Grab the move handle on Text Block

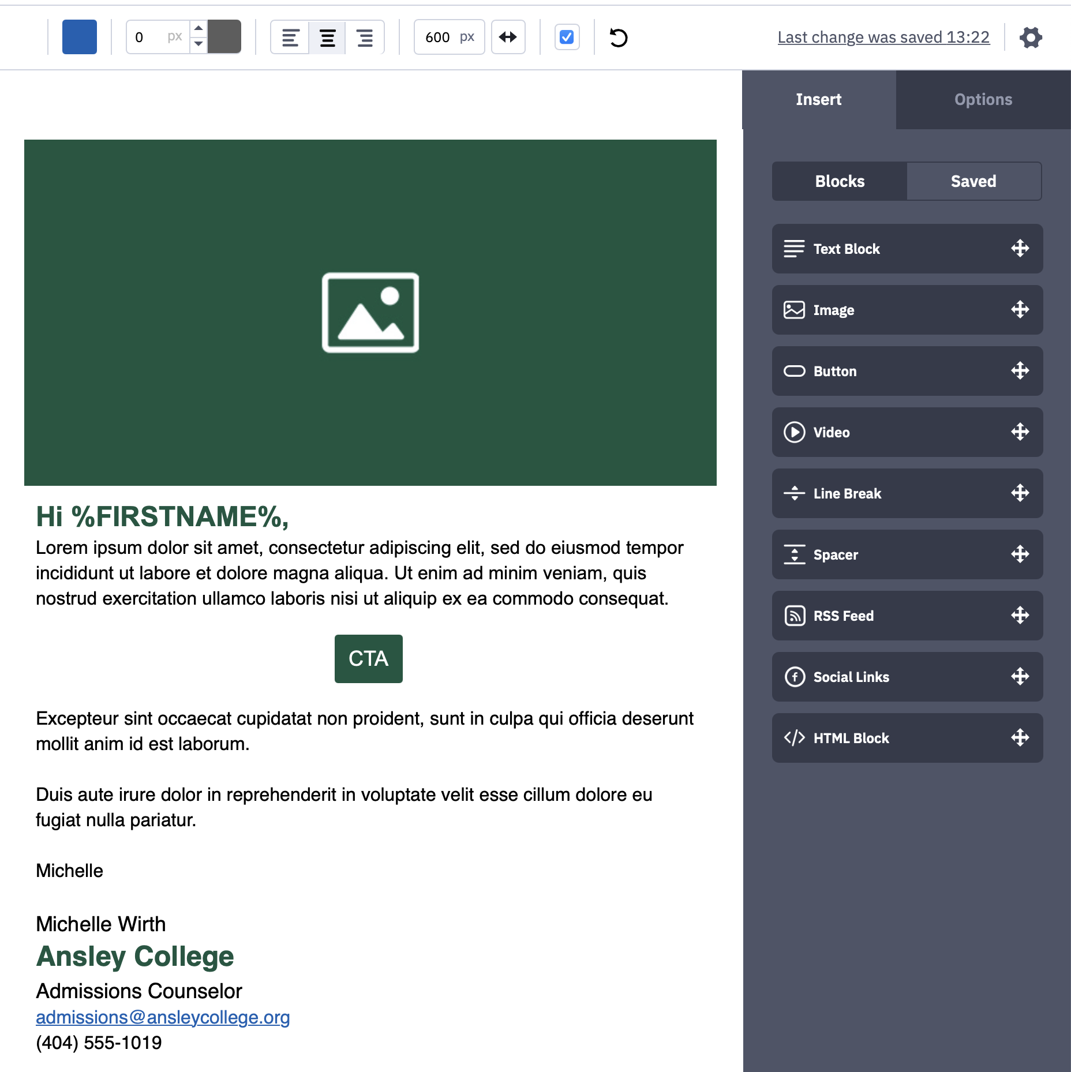coord(1020,249)
